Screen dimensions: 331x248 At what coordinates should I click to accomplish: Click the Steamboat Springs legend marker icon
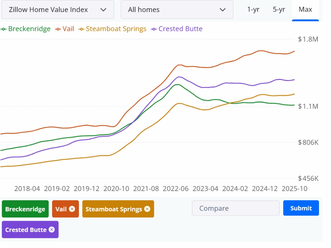click(81, 29)
